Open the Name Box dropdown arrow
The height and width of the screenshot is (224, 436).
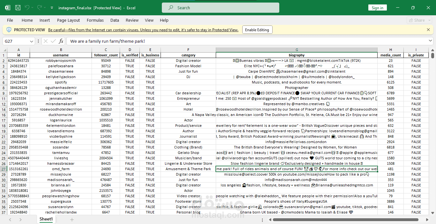click(x=31, y=41)
